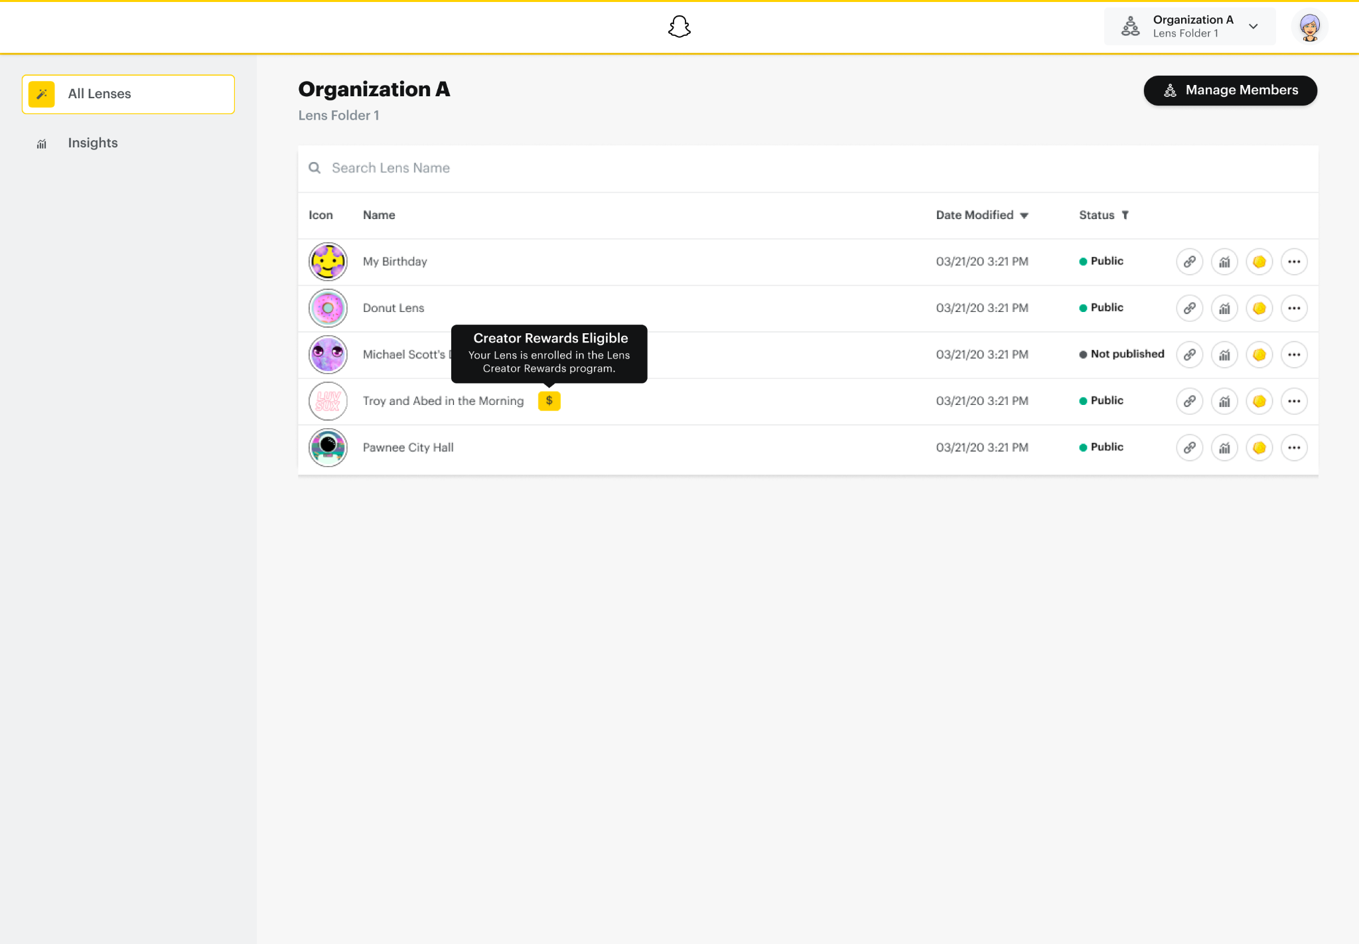The image size is (1359, 944).
Task: Open insights icon for Pawnee City Hall
Action: [x=1224, y=447]
